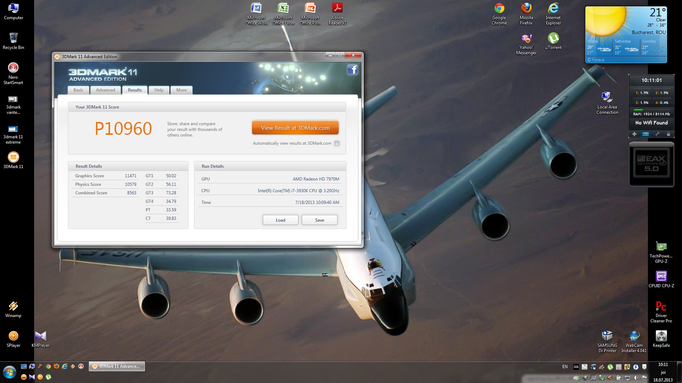
Task: Click View Result at 3DMark.com button
Action: pyautogui.click(x=295, y=128)
